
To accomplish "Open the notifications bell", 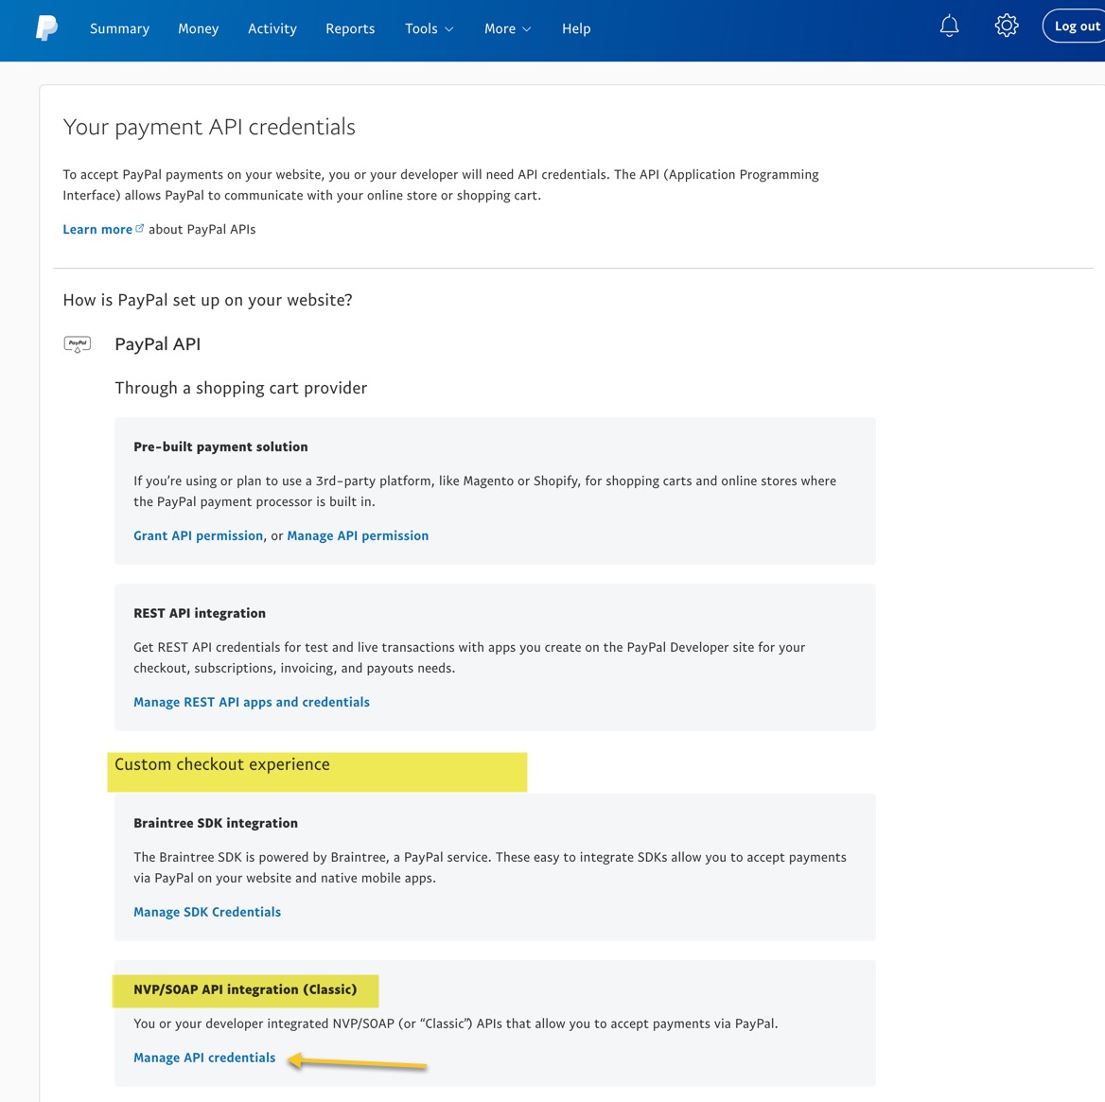I will point(949,26).
